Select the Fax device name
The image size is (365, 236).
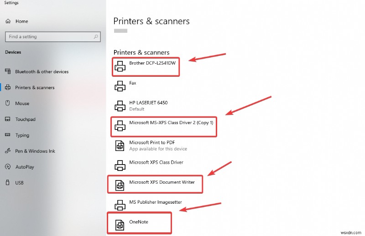(x=133, y=83)
